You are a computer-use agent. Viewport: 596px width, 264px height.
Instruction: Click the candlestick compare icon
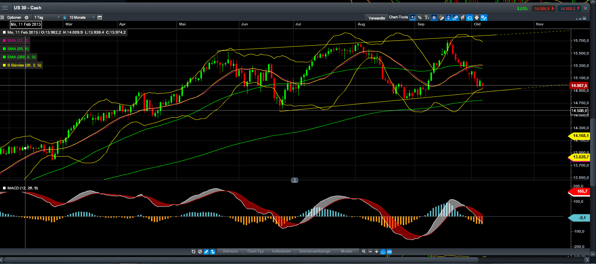click(x=463, y=18)
